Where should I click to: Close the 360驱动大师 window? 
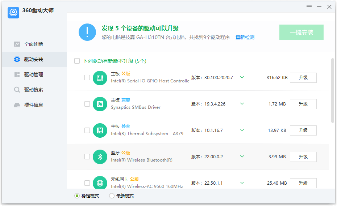point(329,7)
